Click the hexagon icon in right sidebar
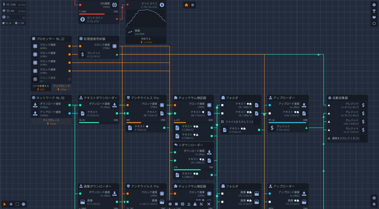The image size is (379, 209). pyautogui.click(x=374, y=23)
